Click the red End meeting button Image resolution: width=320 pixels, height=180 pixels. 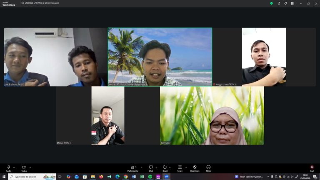click(312, 168)
